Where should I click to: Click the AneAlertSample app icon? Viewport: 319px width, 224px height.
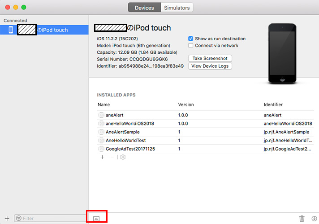pos(101,132)
